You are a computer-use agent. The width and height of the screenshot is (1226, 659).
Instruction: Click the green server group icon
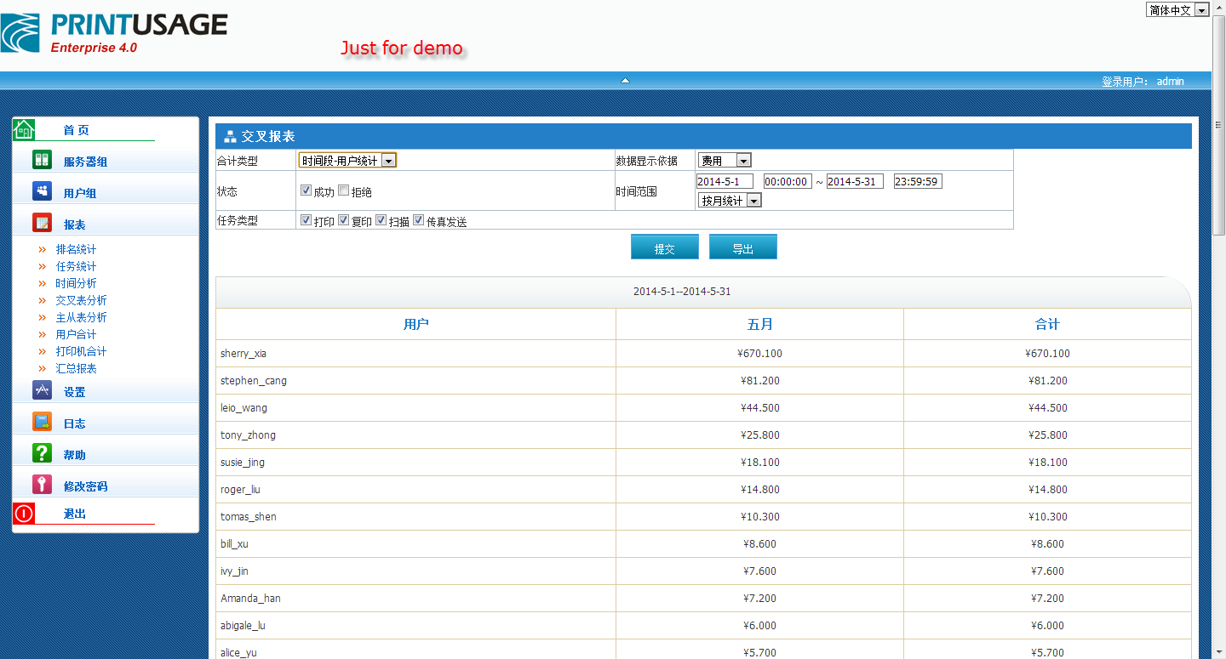click(x=42, y=159)
